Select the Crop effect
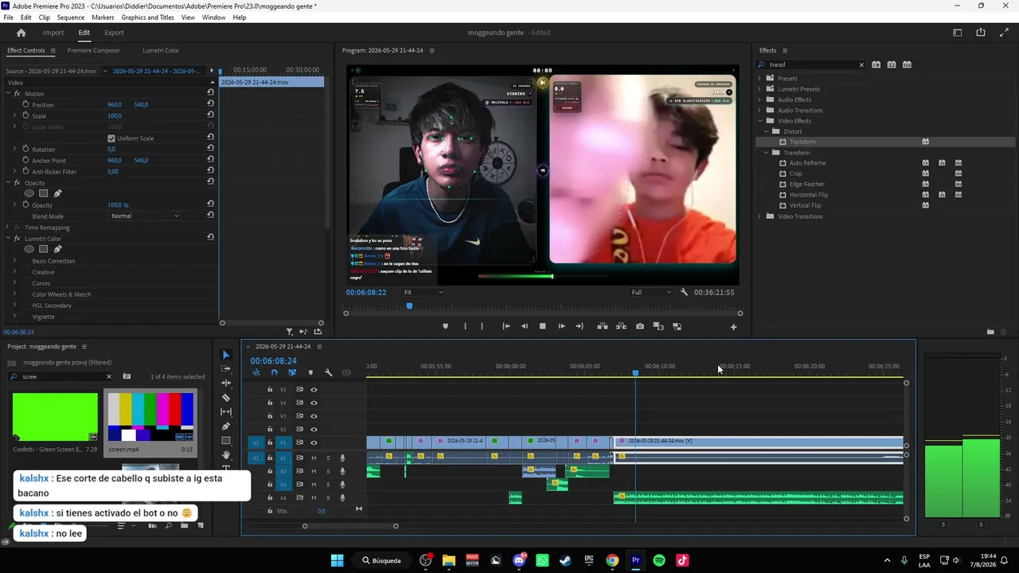This screenshot has width=1019, height=573. pos(796,173)
